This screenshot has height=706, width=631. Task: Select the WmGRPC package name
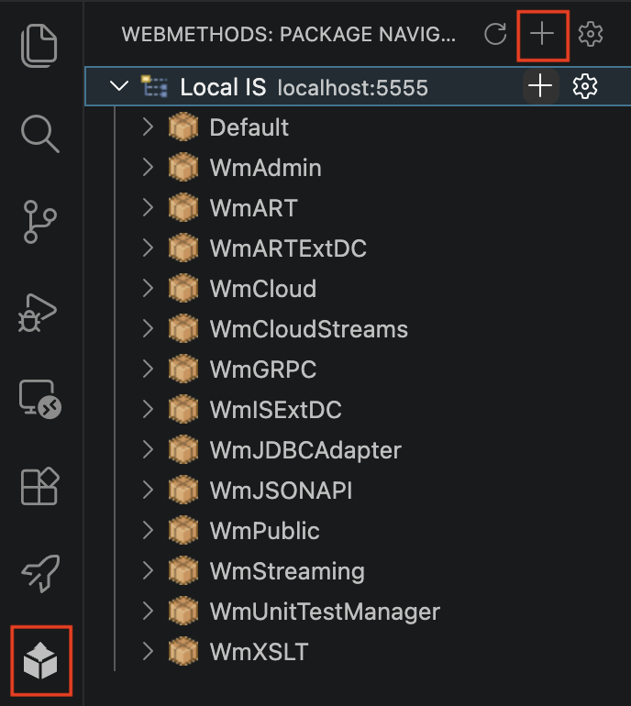(x=263, y=370)
